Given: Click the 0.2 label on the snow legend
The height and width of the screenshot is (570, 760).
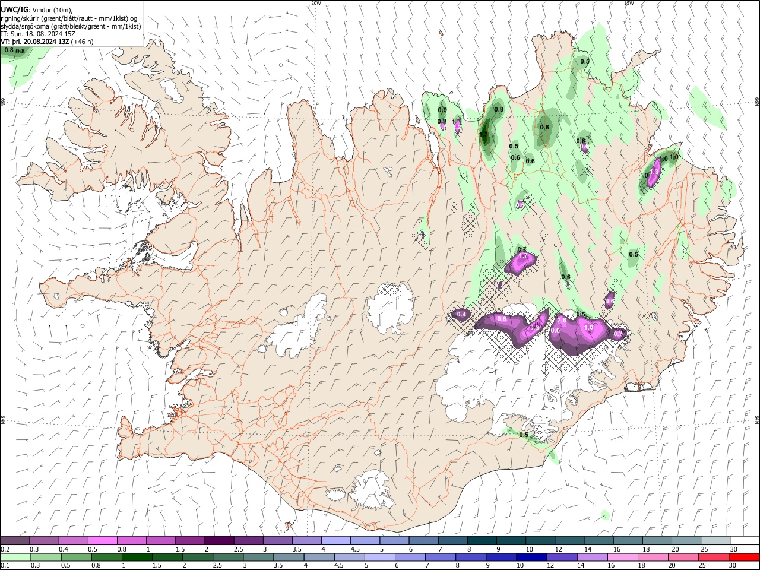Looking at the screenshot, I should coord(5,549).
